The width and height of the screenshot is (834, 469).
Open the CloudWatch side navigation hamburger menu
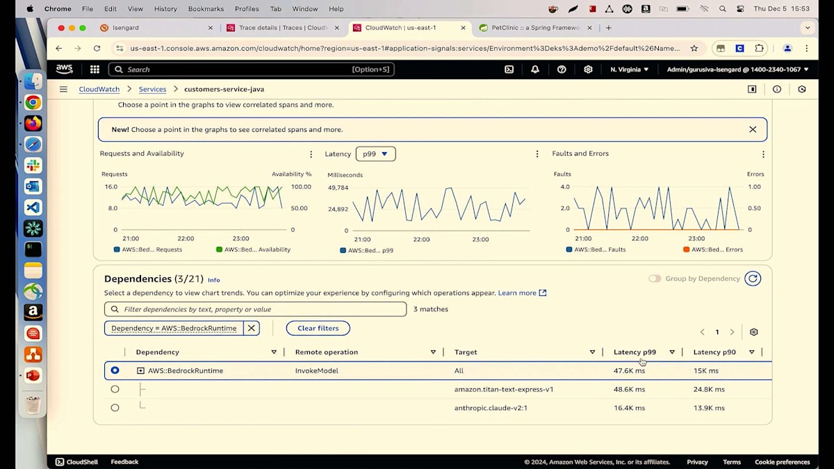point(63,89)
